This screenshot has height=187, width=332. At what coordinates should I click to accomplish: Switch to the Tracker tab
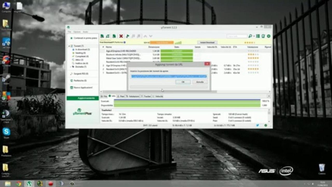click(x=146, y=96)
